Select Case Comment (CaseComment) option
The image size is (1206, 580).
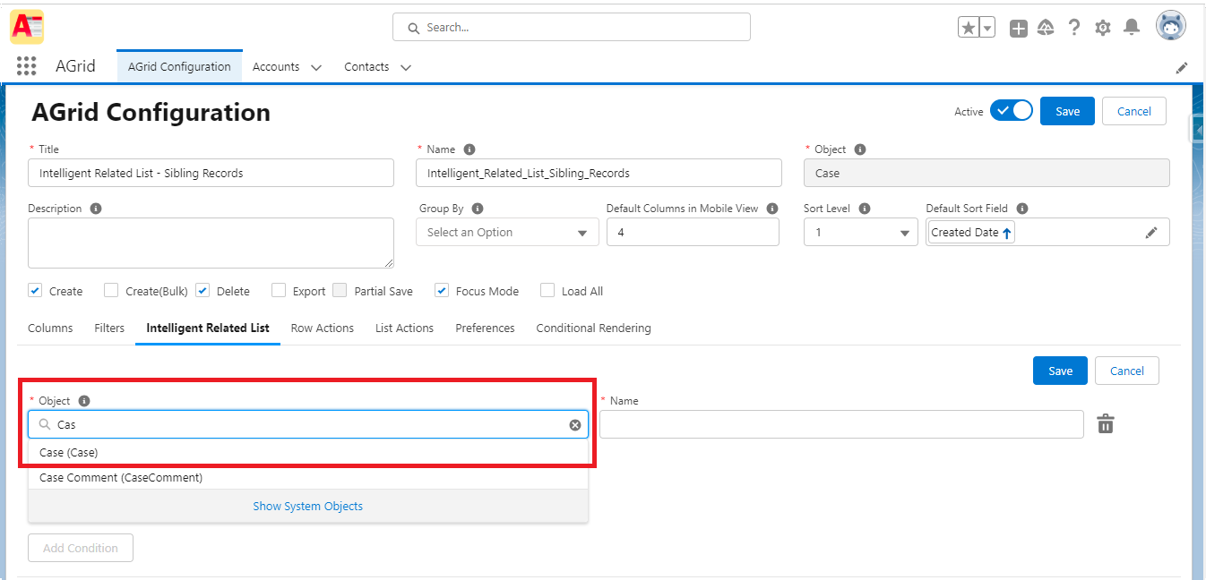[308, 477]
